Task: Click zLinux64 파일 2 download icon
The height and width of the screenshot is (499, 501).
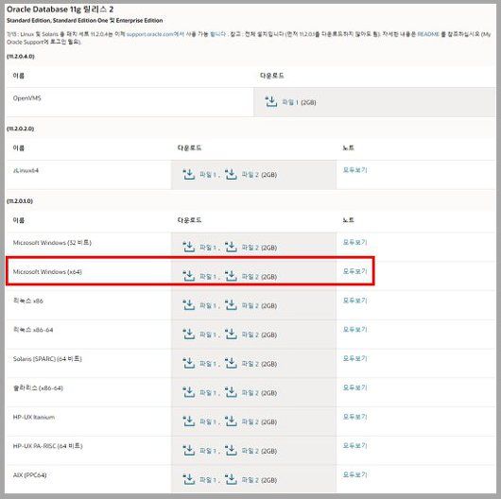Action: coord(231,175)
